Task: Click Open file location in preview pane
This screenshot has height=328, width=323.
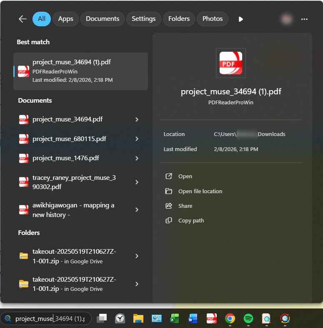Action: click(x=200, y=191)
